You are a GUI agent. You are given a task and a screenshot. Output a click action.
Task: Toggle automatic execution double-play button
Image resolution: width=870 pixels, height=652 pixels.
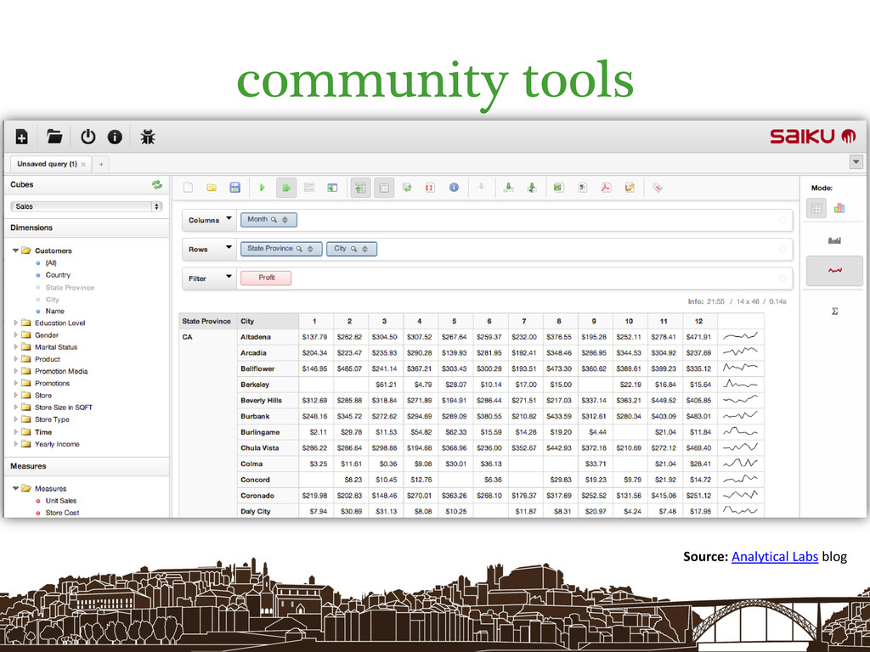(286, 188)
